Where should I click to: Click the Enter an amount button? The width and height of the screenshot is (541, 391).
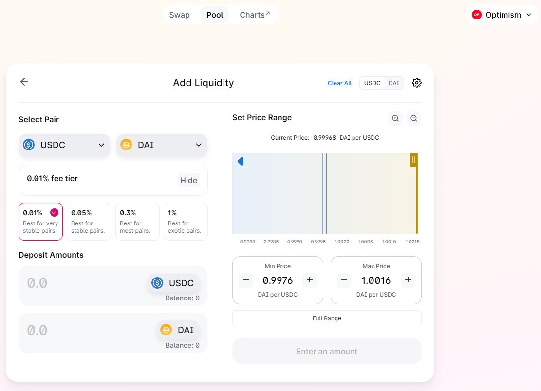(327, 351)
